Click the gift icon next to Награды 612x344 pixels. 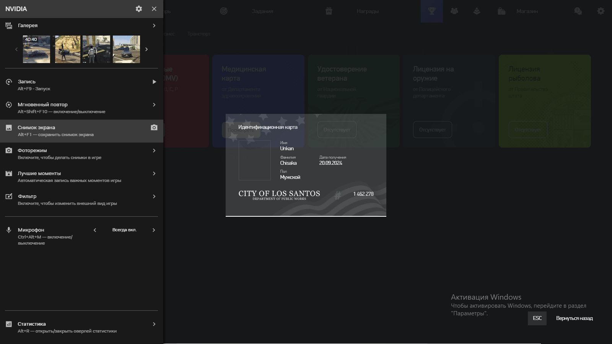coord(329,11)
